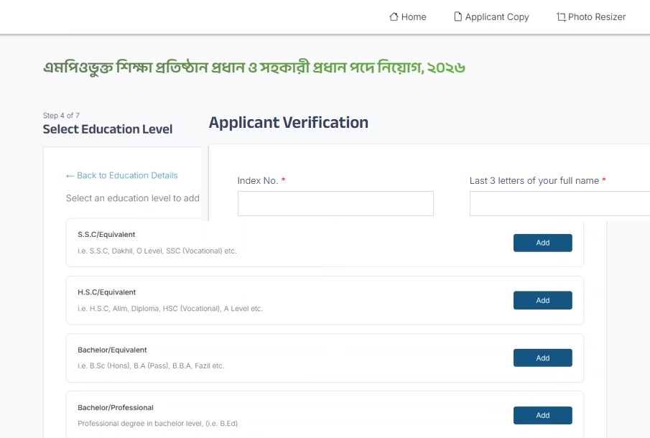Add the S.S.C/Equivalent education level
Screen dimensions: 650x438
coord(542,243)
